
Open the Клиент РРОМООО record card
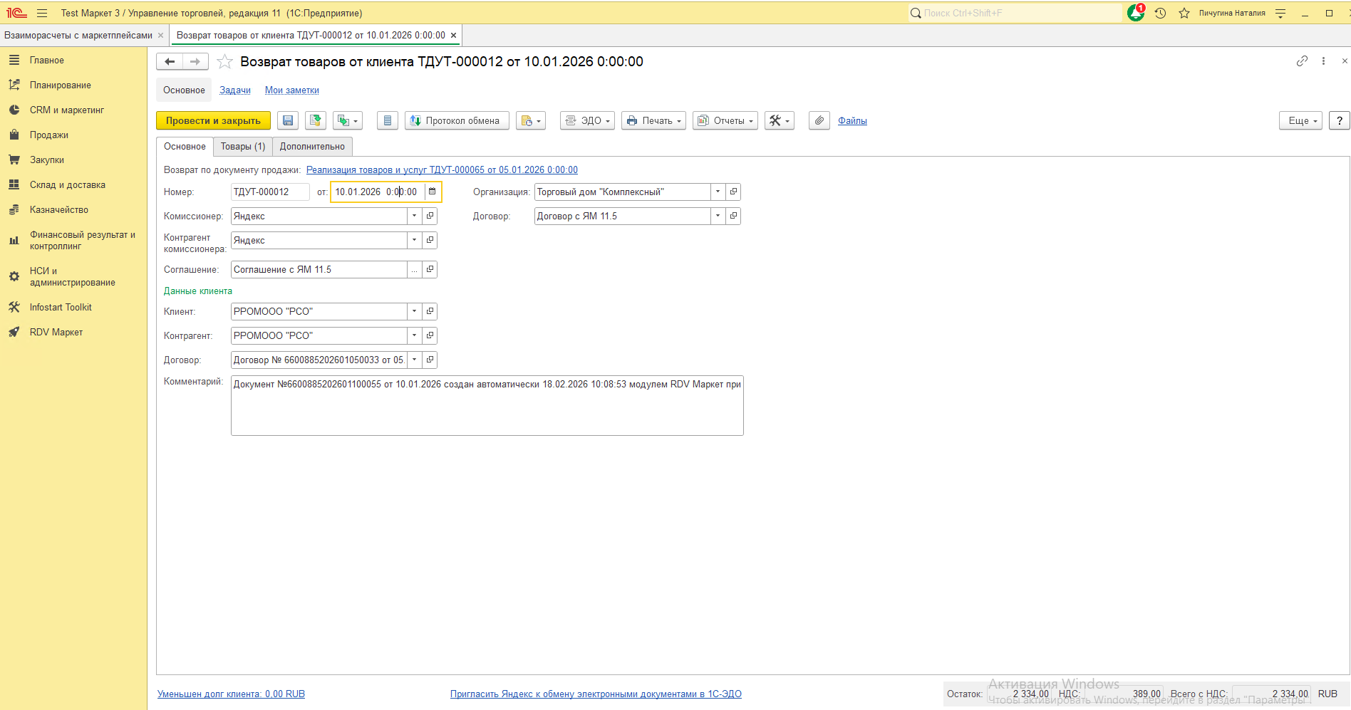click(x=430, y=311)
